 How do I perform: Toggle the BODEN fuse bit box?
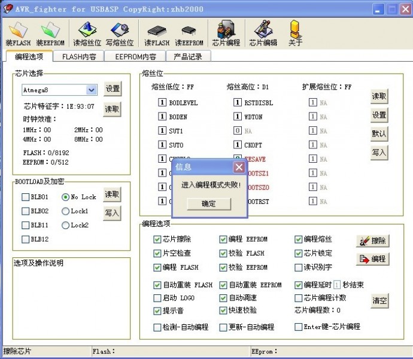point(162,117)
